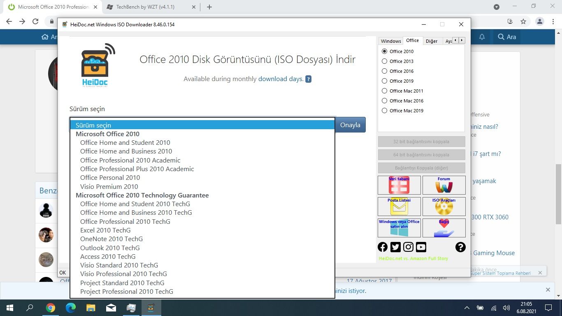Open the HeiDoc YouTube icon

click(x=421, y=247)
